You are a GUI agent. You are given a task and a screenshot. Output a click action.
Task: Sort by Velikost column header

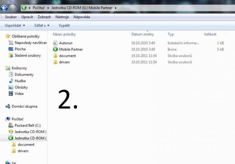click(210, 34)
